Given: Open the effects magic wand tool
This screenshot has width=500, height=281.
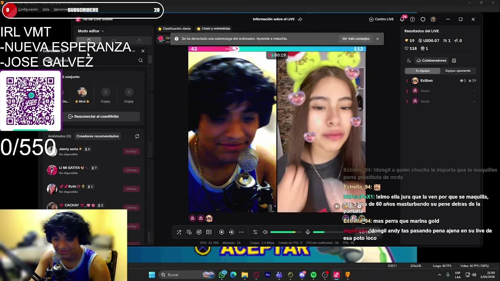Looking at the screenshot, I should (179, 232).
